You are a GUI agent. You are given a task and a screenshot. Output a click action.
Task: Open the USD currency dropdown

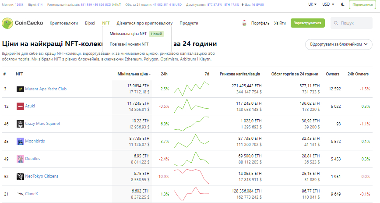(x=328, y=4)
